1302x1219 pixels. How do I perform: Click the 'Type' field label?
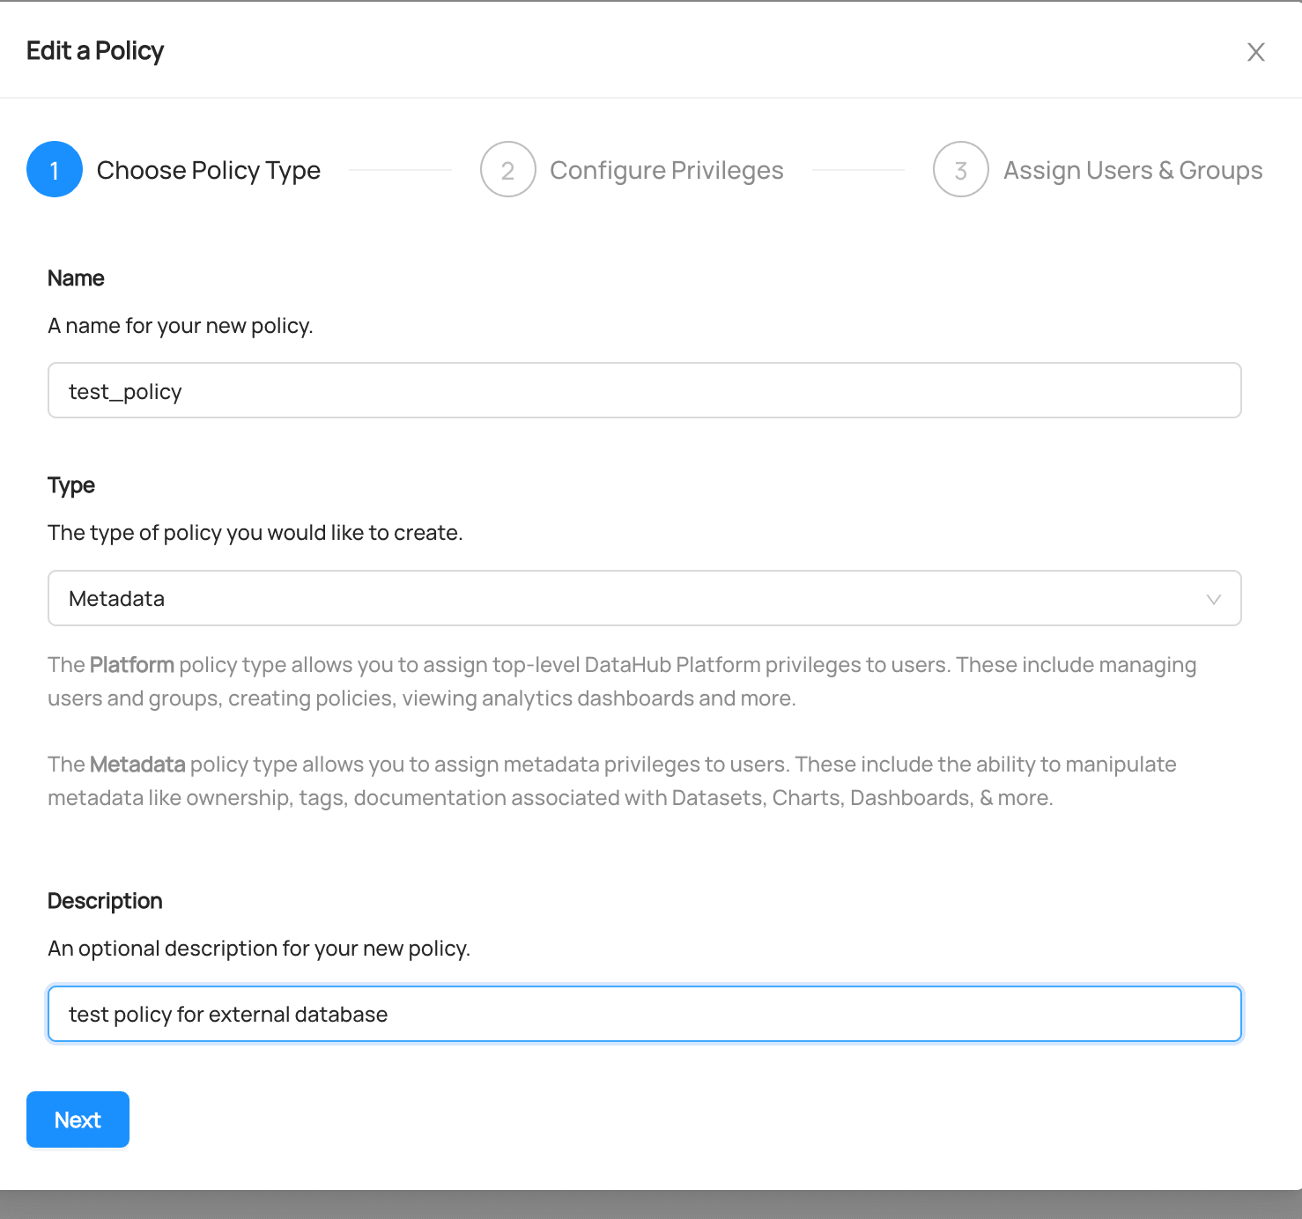click(71, 485)
